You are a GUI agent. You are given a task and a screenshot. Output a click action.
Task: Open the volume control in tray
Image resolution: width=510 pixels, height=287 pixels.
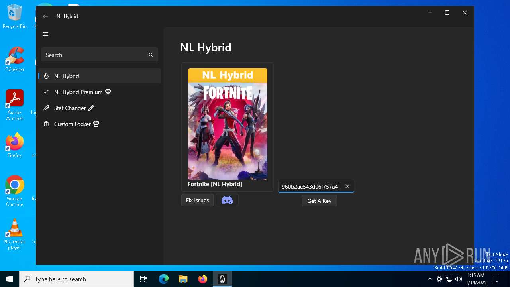(x=459, y=279)
